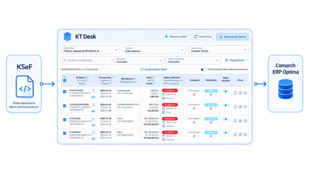The width and height of the screenshot is (309, 173).
Task: Open preview magnifier for invoice FV 904/2026
Action: click(x=93, y=119)
